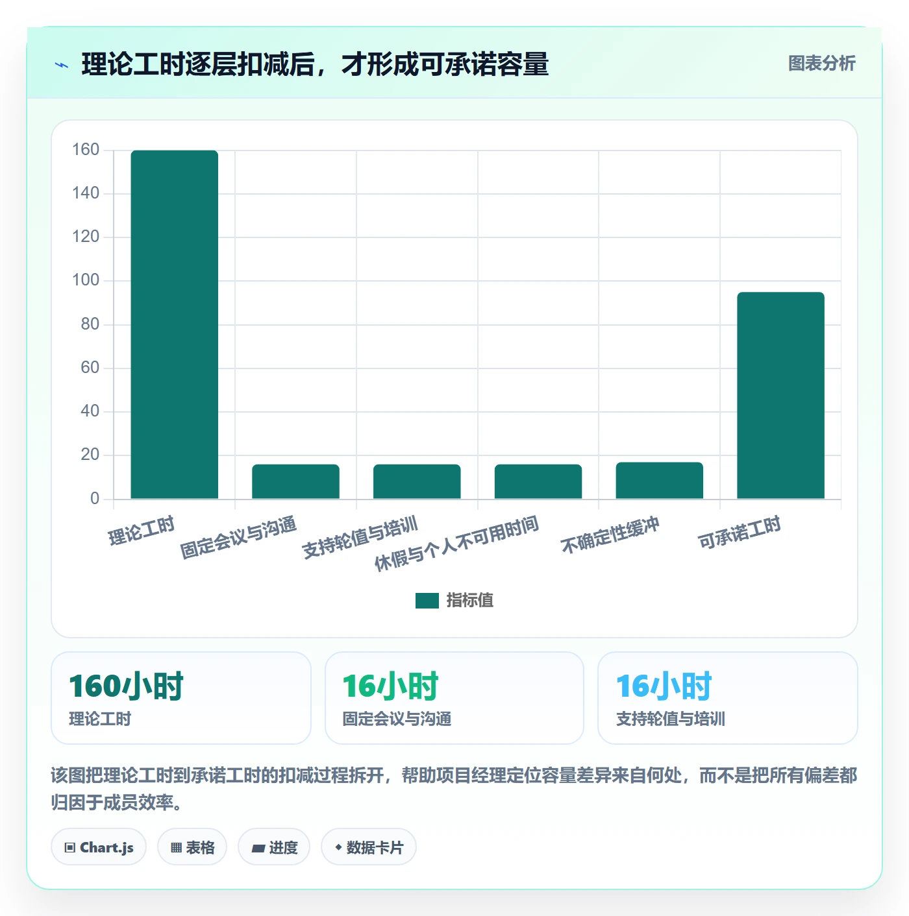Click the description paragraph starting 该图把理论工时

pos(454,789)
